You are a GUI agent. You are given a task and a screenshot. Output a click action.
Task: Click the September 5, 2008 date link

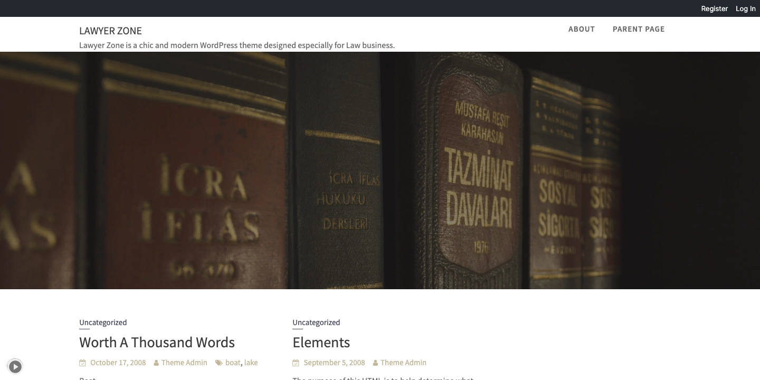click(334, 363)
